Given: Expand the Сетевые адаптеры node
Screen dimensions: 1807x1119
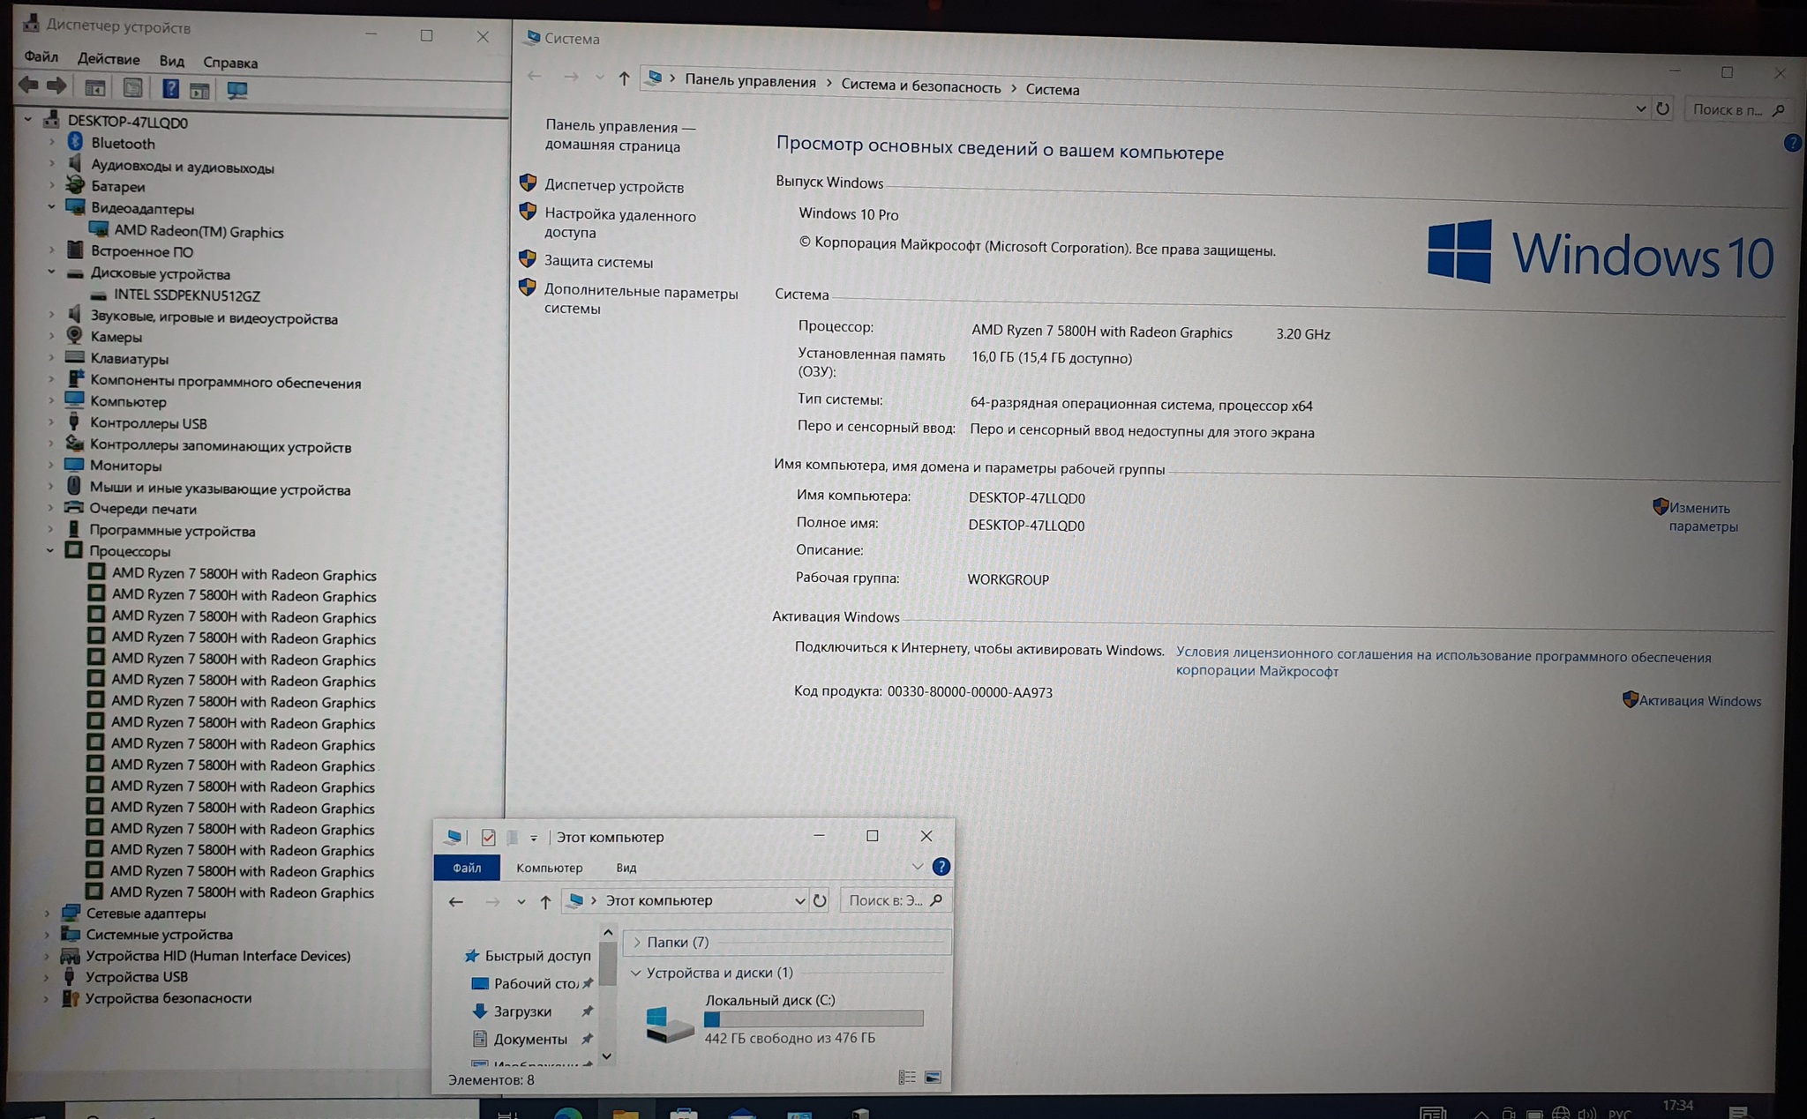Looking at the screenshot, I should [48, 914].
